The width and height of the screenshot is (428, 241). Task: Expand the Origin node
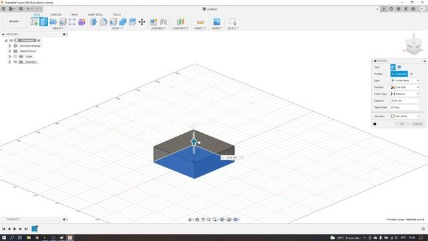10,56
